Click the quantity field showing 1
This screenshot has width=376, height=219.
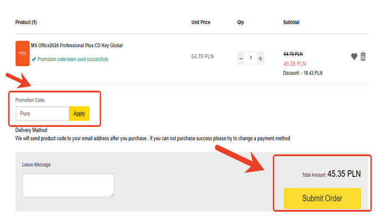[x=251, y=58]
